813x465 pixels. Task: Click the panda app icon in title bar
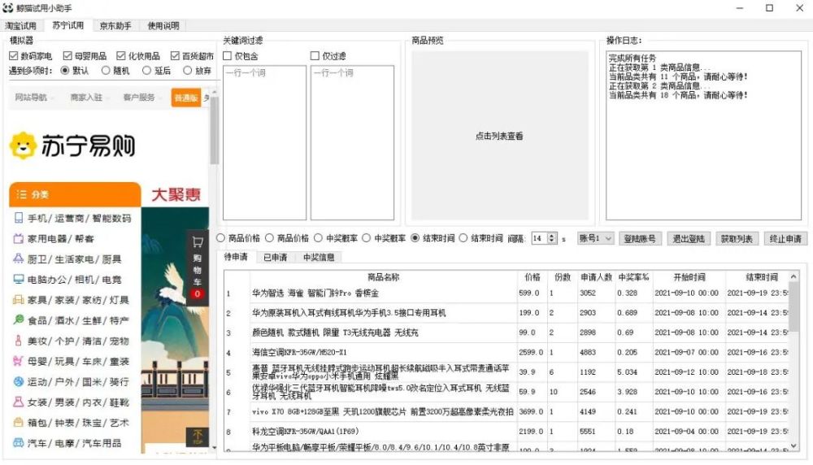tap(8, 8)
